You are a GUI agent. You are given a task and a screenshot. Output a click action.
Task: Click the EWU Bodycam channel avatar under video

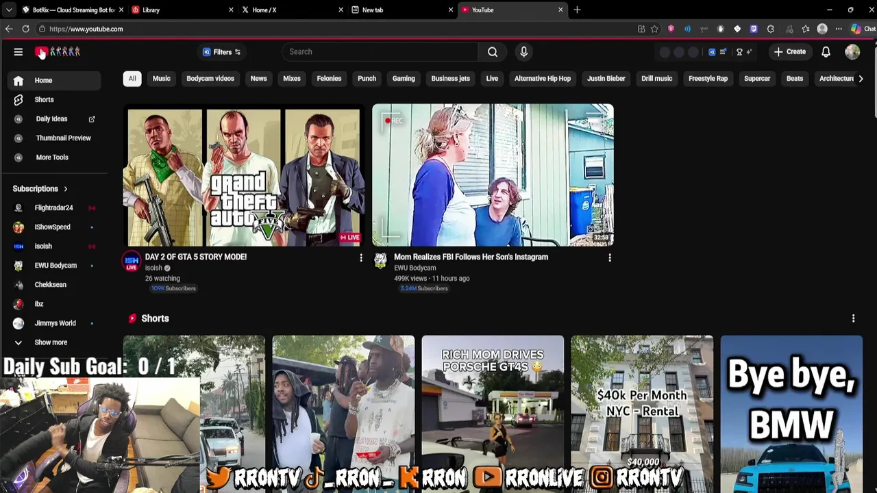pyautogui.click(x=380, y=261)
